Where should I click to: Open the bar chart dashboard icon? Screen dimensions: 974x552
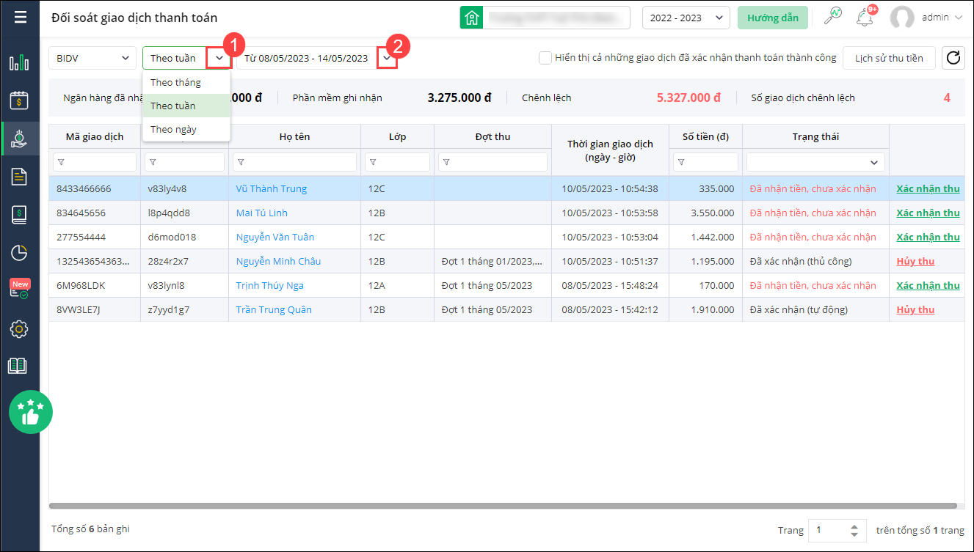[19, 62]
